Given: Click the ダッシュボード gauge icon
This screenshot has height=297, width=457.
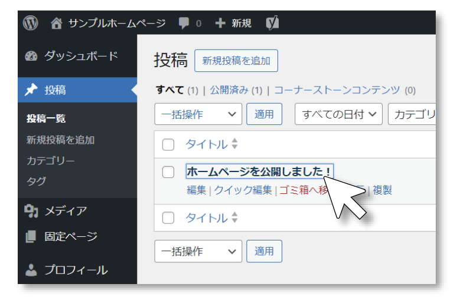Looking at the screenshot, I should point(32,57).
